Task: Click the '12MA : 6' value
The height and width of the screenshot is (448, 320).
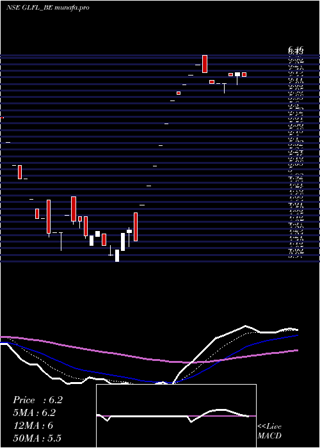Action: pyautogui.click(x=33, y=426)
